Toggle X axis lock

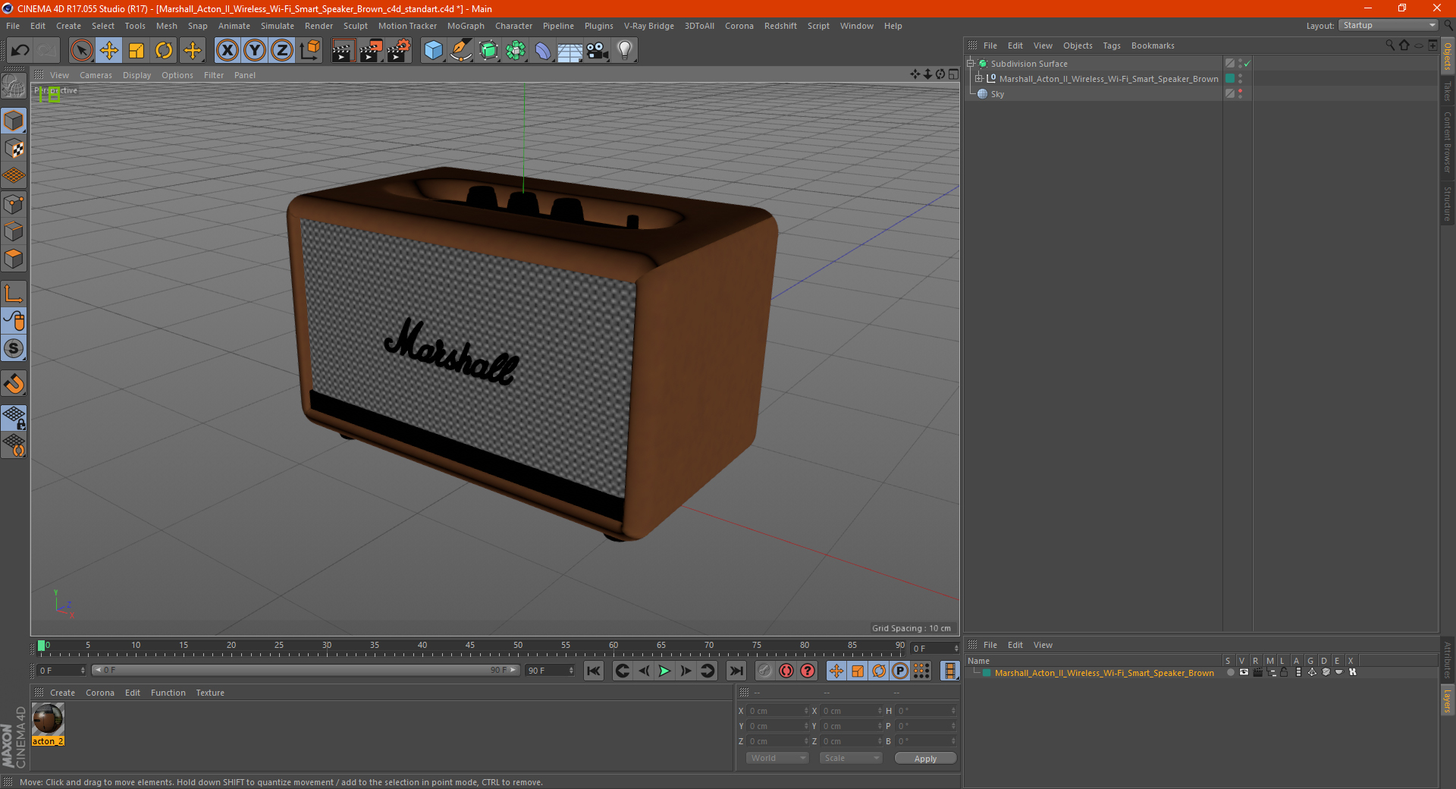pos(227,51)
